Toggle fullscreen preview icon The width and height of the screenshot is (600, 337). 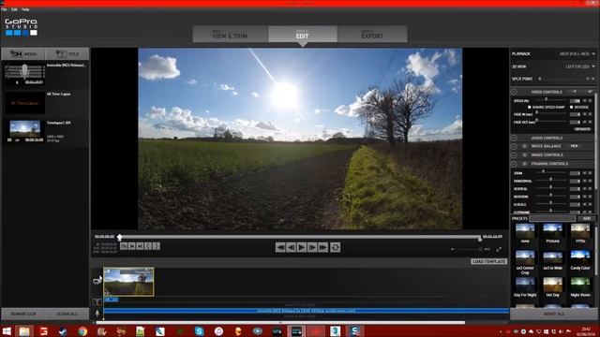click(x=499, y=249)
